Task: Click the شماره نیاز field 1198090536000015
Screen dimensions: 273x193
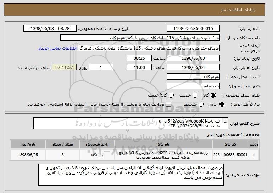Action: (193, 29)
